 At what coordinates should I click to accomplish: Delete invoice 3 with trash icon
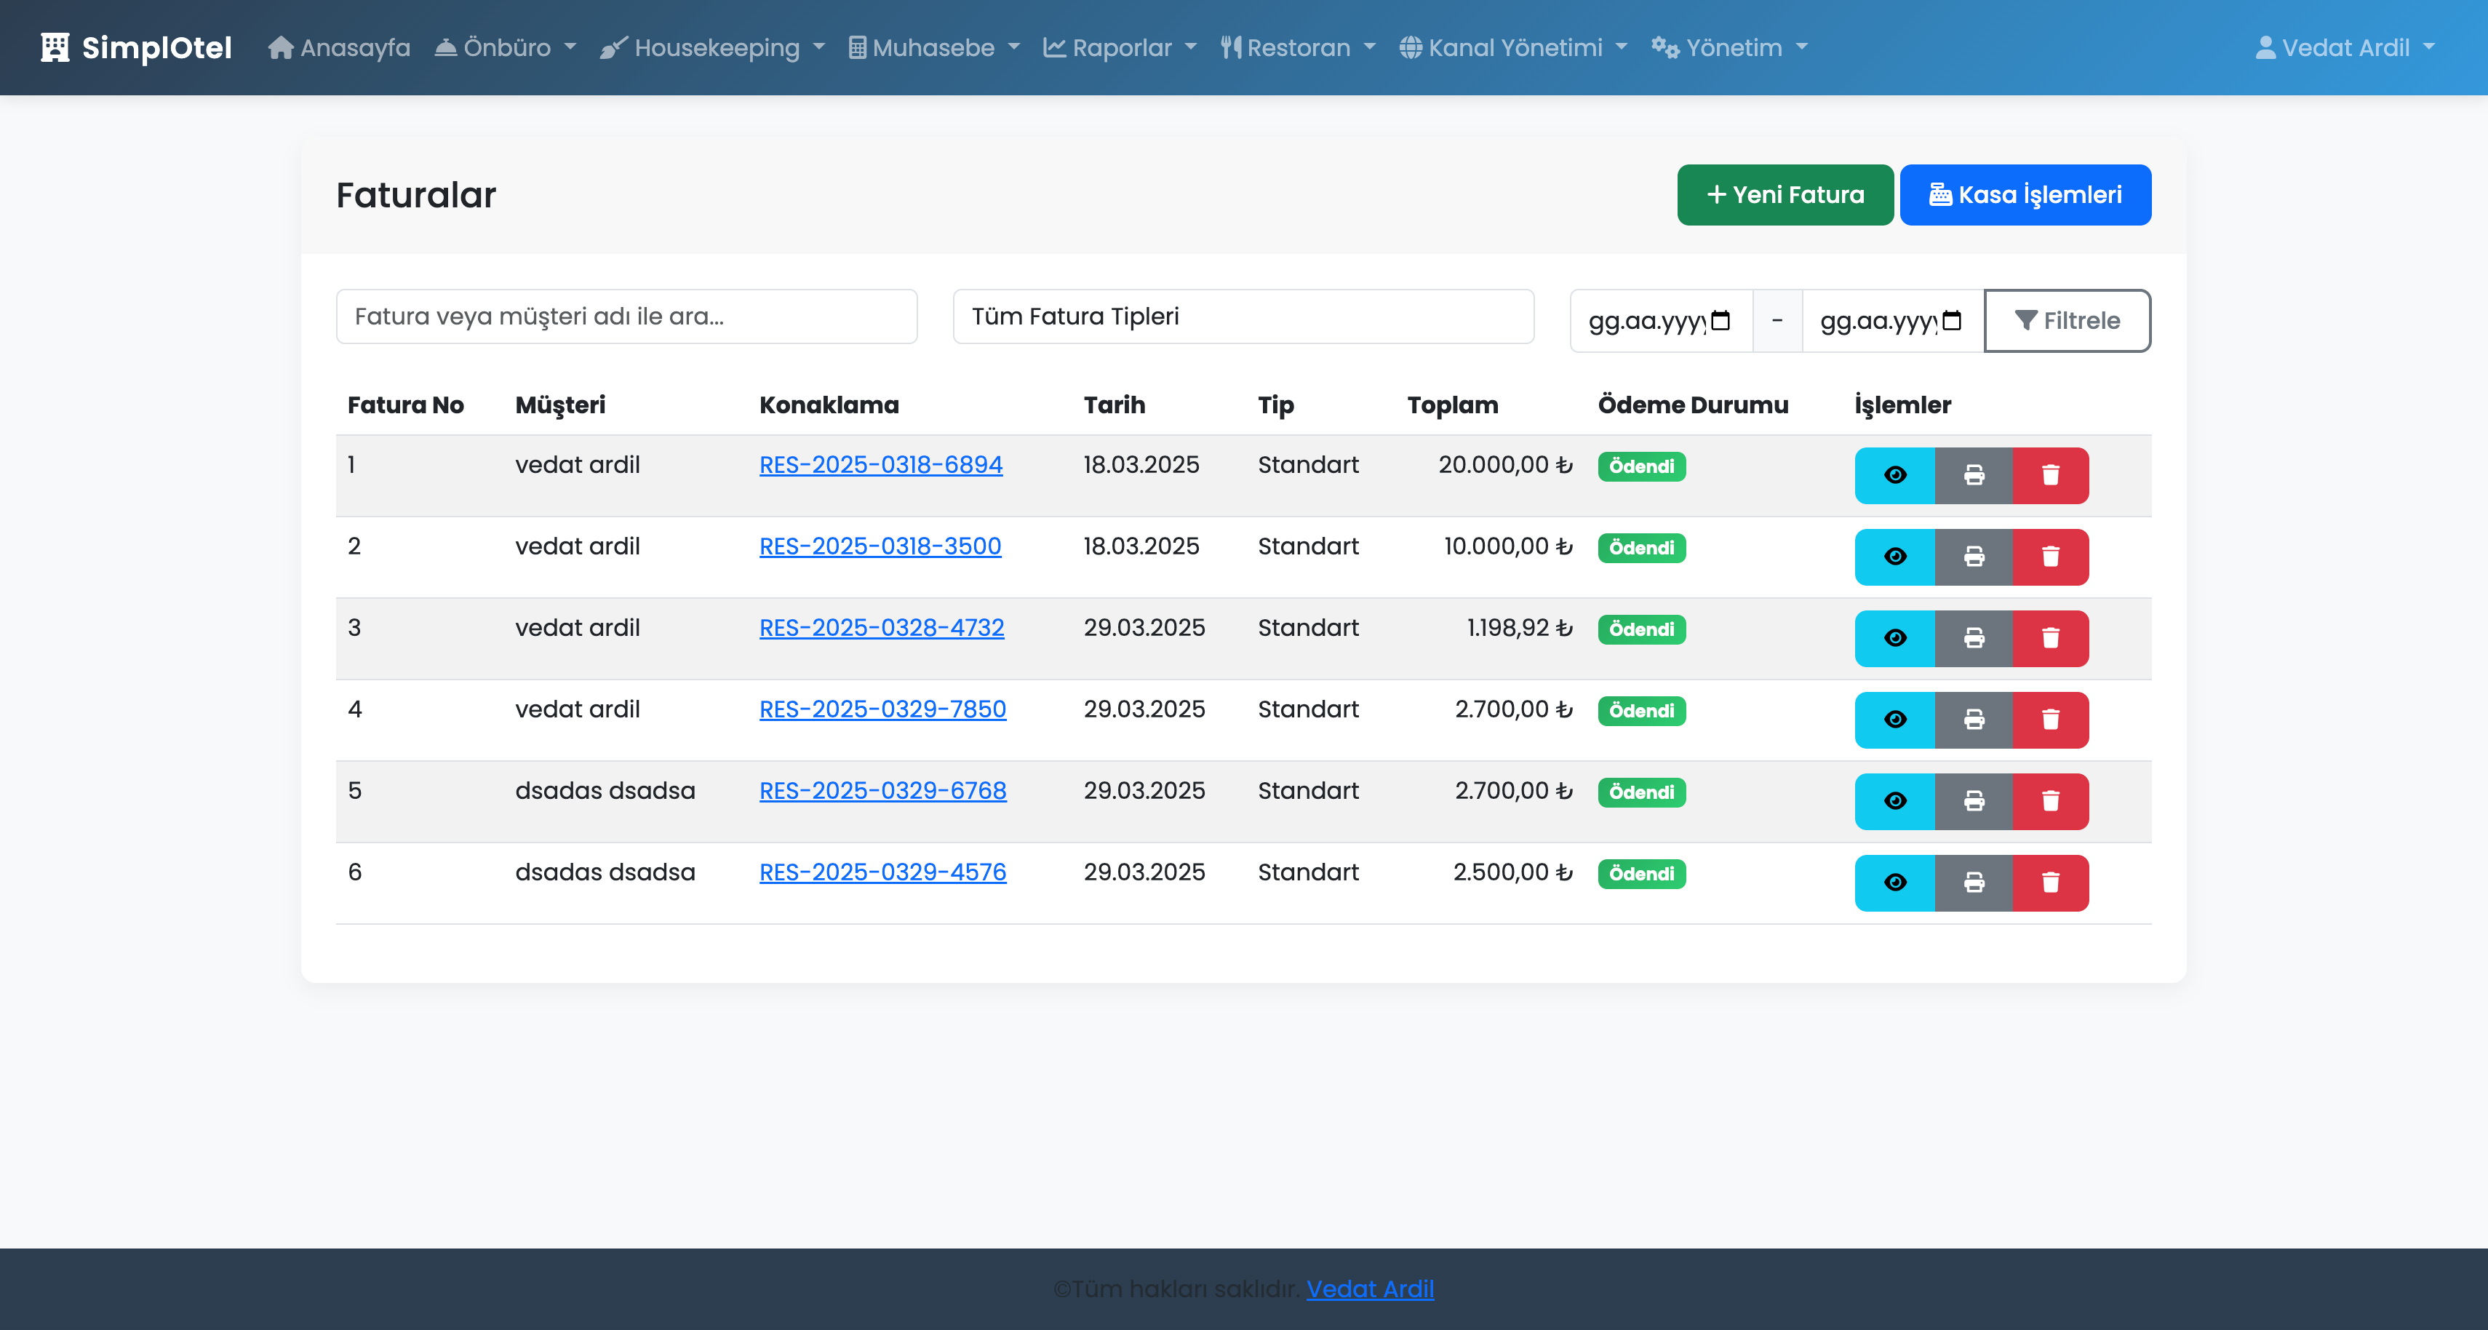coord(2051,638)
